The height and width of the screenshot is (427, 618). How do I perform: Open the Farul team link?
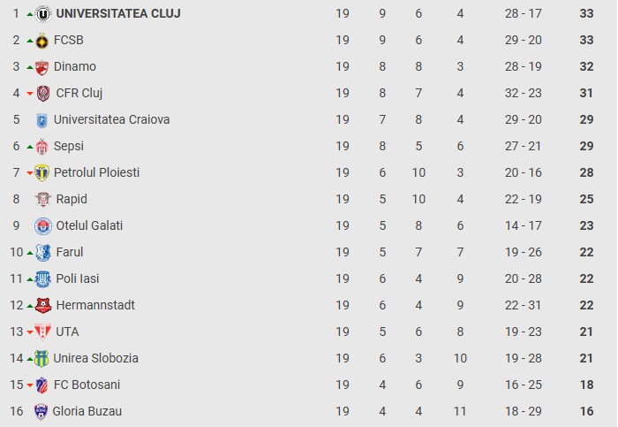(70, 252)
